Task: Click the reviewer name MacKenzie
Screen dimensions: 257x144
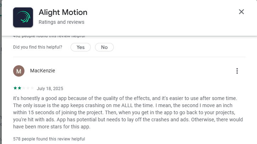Action: (43, 71)
